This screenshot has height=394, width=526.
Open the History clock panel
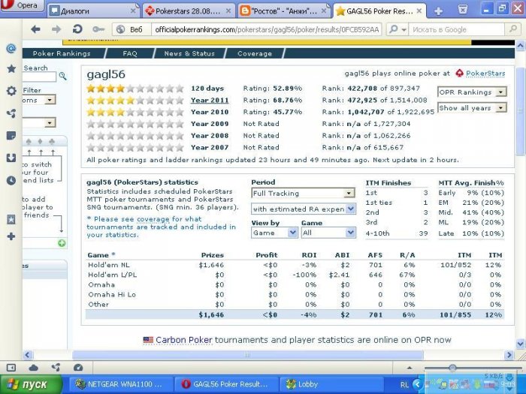coord(11,180)
